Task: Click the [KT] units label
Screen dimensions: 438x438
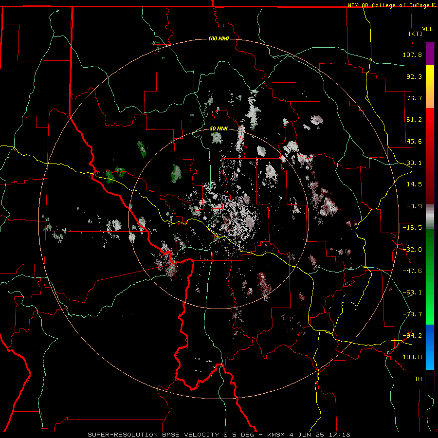Action: (x=416, y=34)
